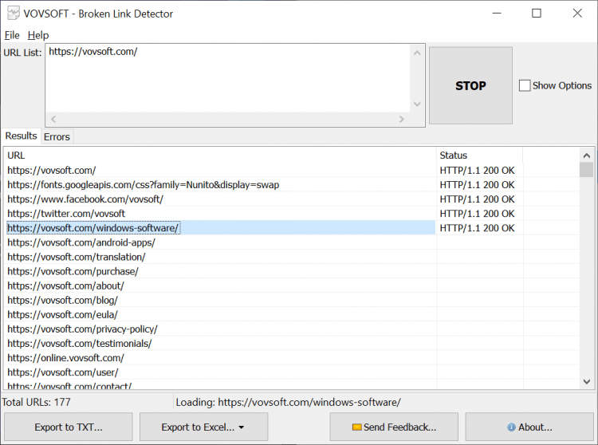Click the info icon on About button

[511, 427]
